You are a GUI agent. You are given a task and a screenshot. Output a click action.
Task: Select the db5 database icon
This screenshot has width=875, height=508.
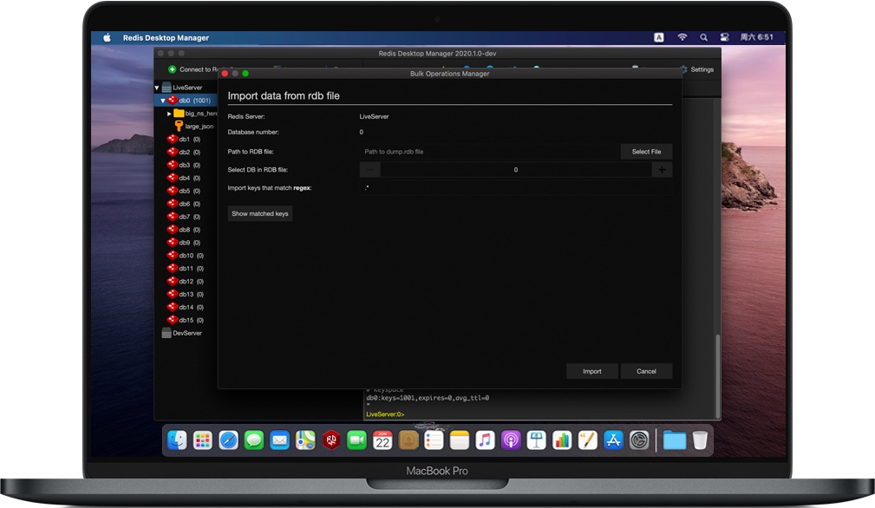(x=172, y=191)
